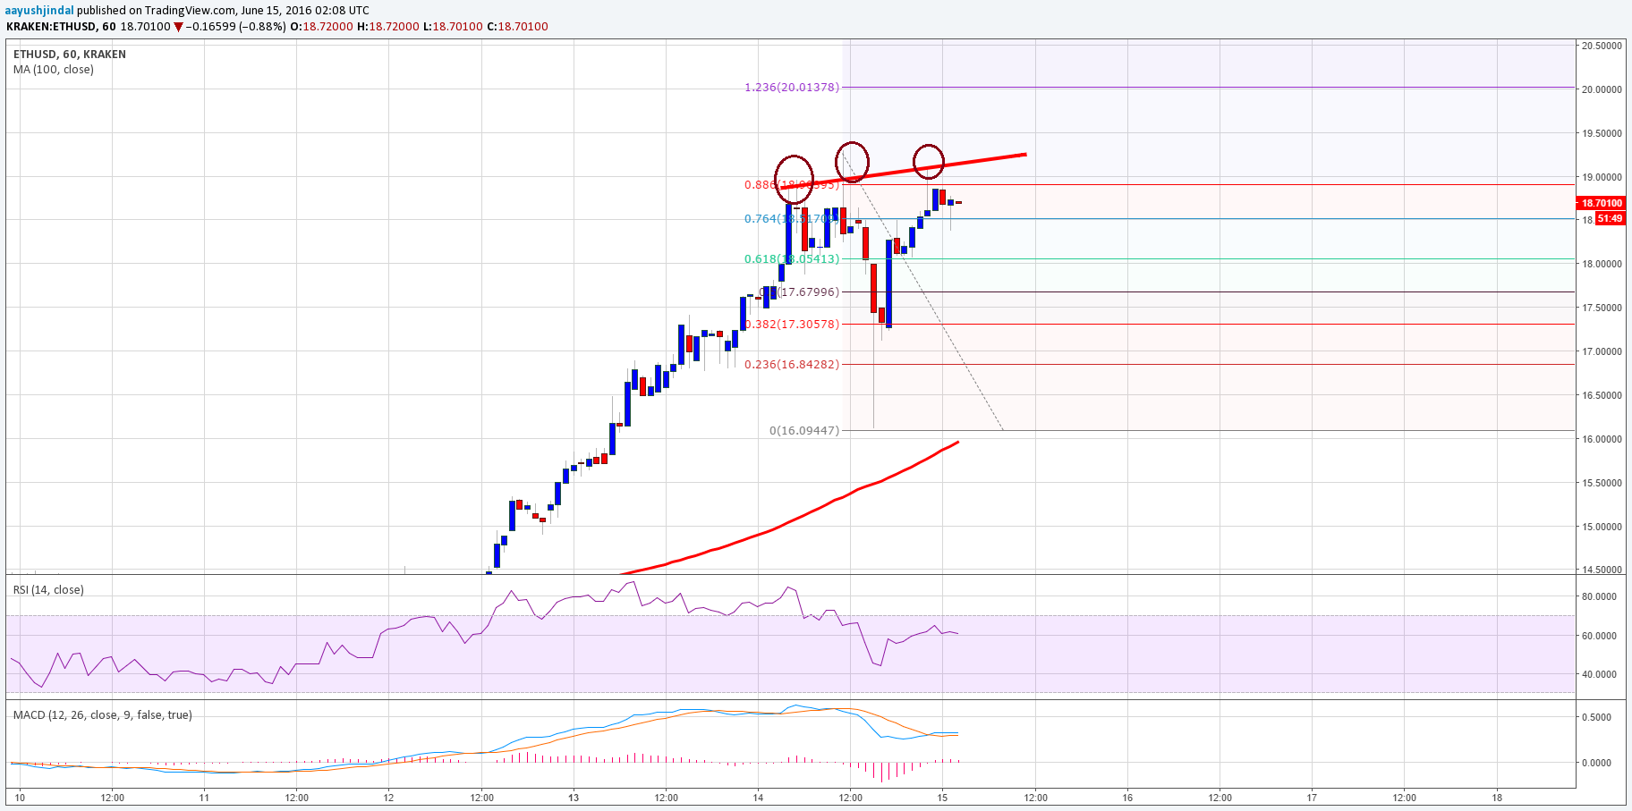Click the 51:49 countdown timer tag
The image size is (1632, 811).
pyautogui.click(x=1610, y=218)
